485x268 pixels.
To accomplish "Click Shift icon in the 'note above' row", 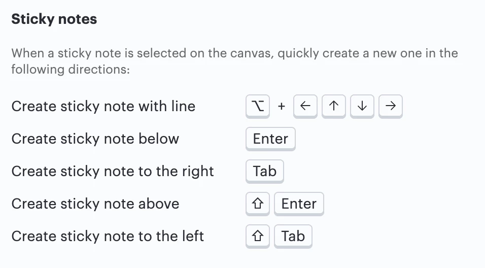I will pos(258,204).
